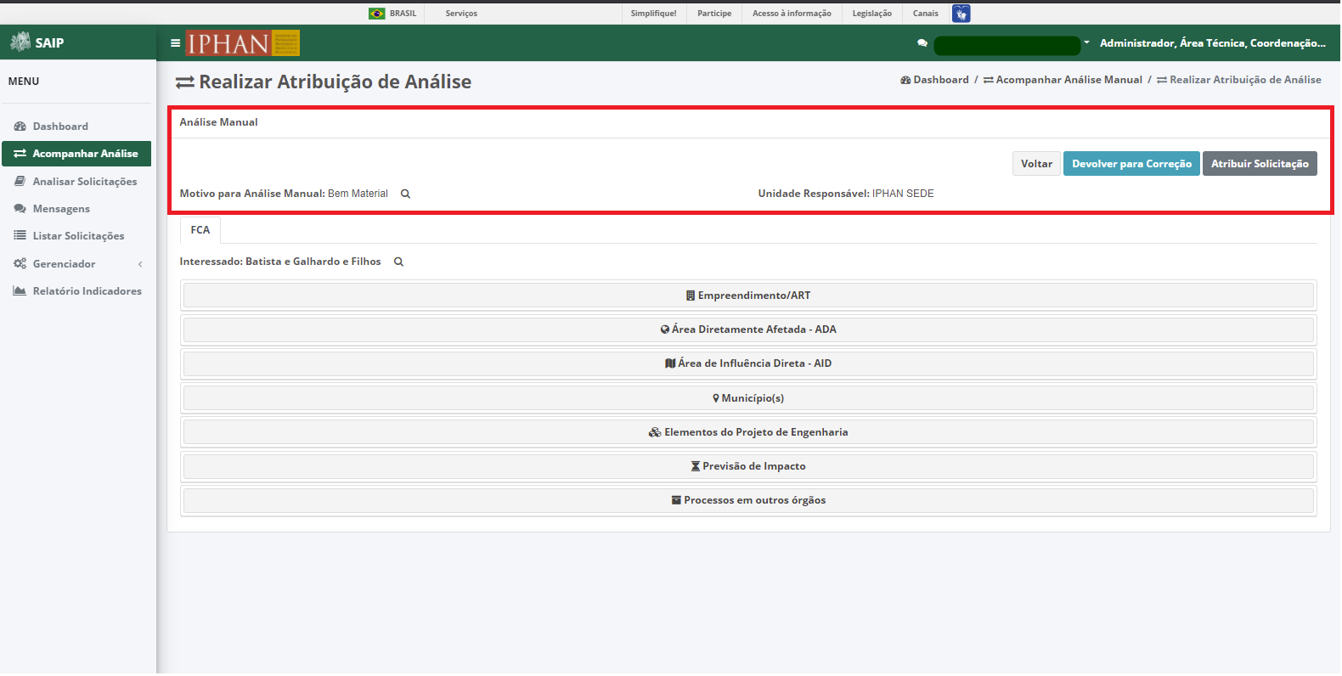Viewport: 1342px width, 676px height.
Task: Select the FCA tab
Action: [x=200, y=230]
